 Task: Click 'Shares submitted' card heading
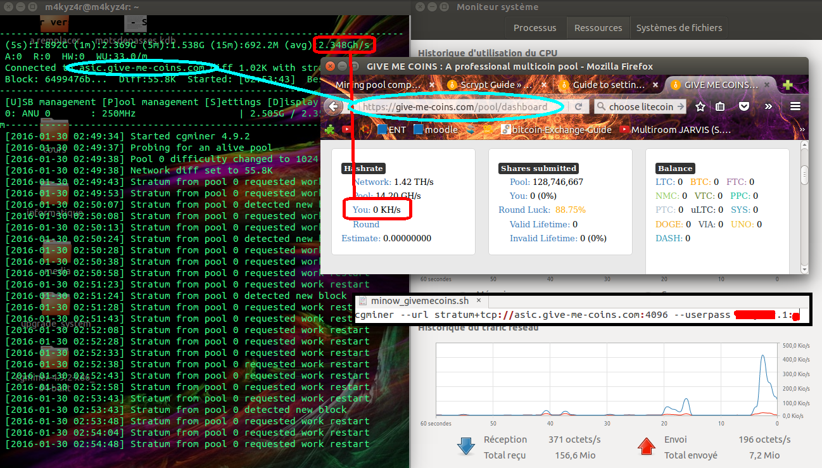click(x=538, y=168)
